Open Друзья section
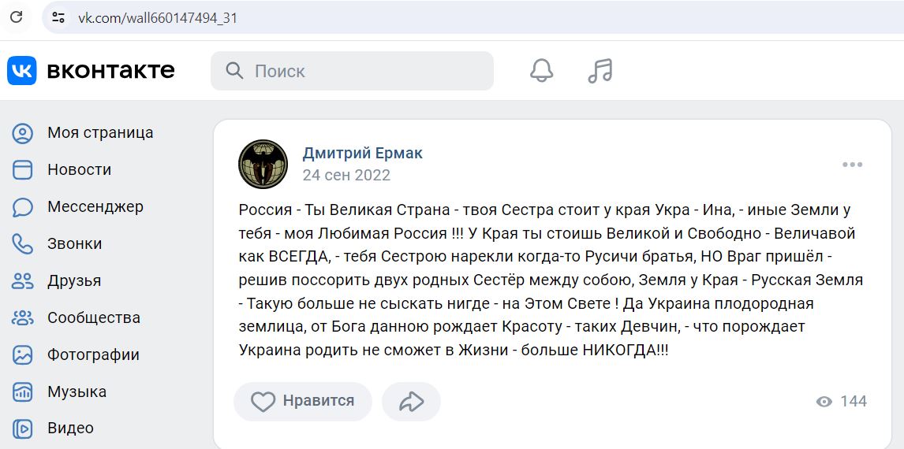 click(x=57, y=281)
